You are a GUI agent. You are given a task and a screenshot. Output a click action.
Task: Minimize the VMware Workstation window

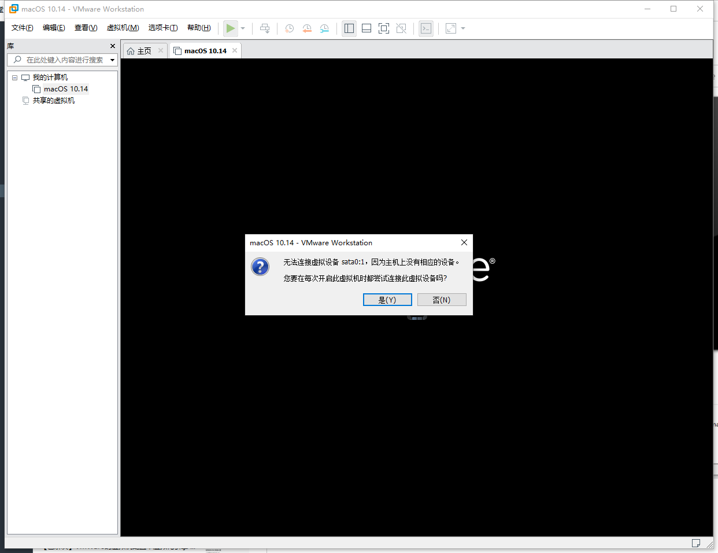647,9
